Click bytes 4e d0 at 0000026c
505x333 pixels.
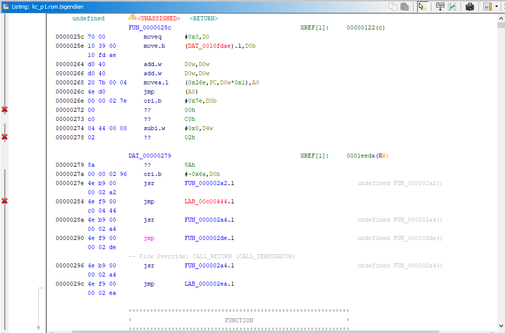tap(97, 92)
